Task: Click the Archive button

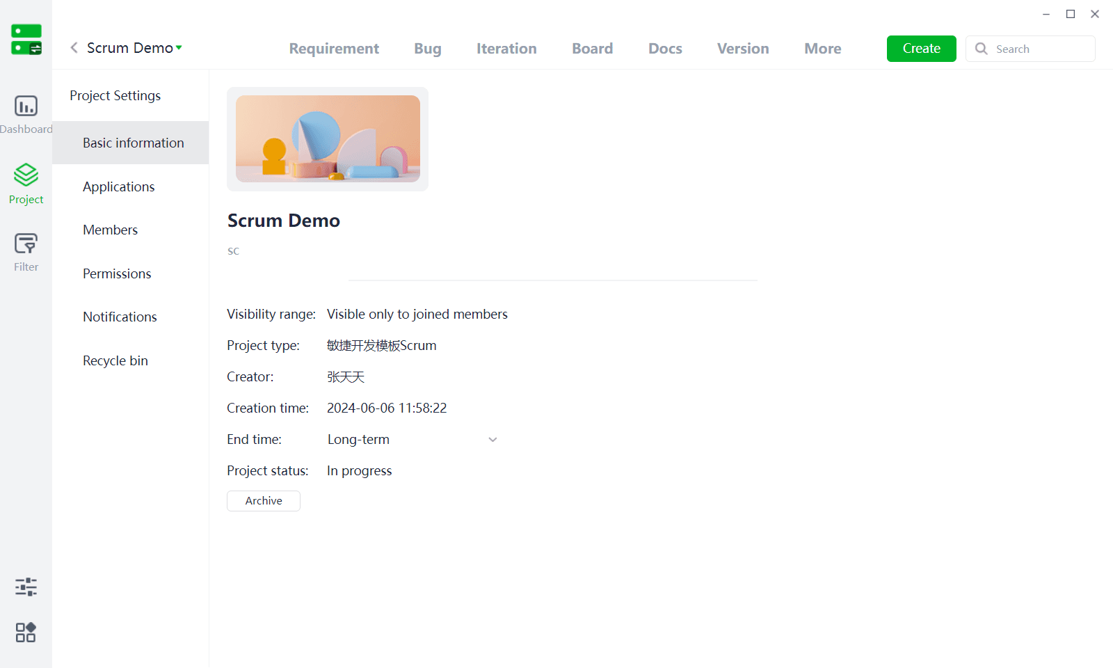Action: (x=264, y=501)
